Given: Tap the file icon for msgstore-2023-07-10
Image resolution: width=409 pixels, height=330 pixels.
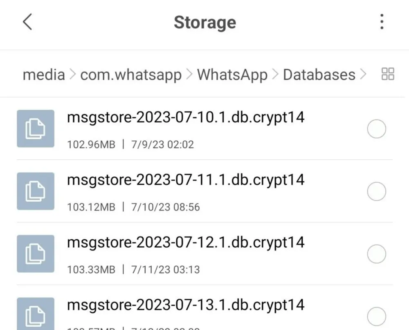Looking at the screenshot, I should point(36,129).
